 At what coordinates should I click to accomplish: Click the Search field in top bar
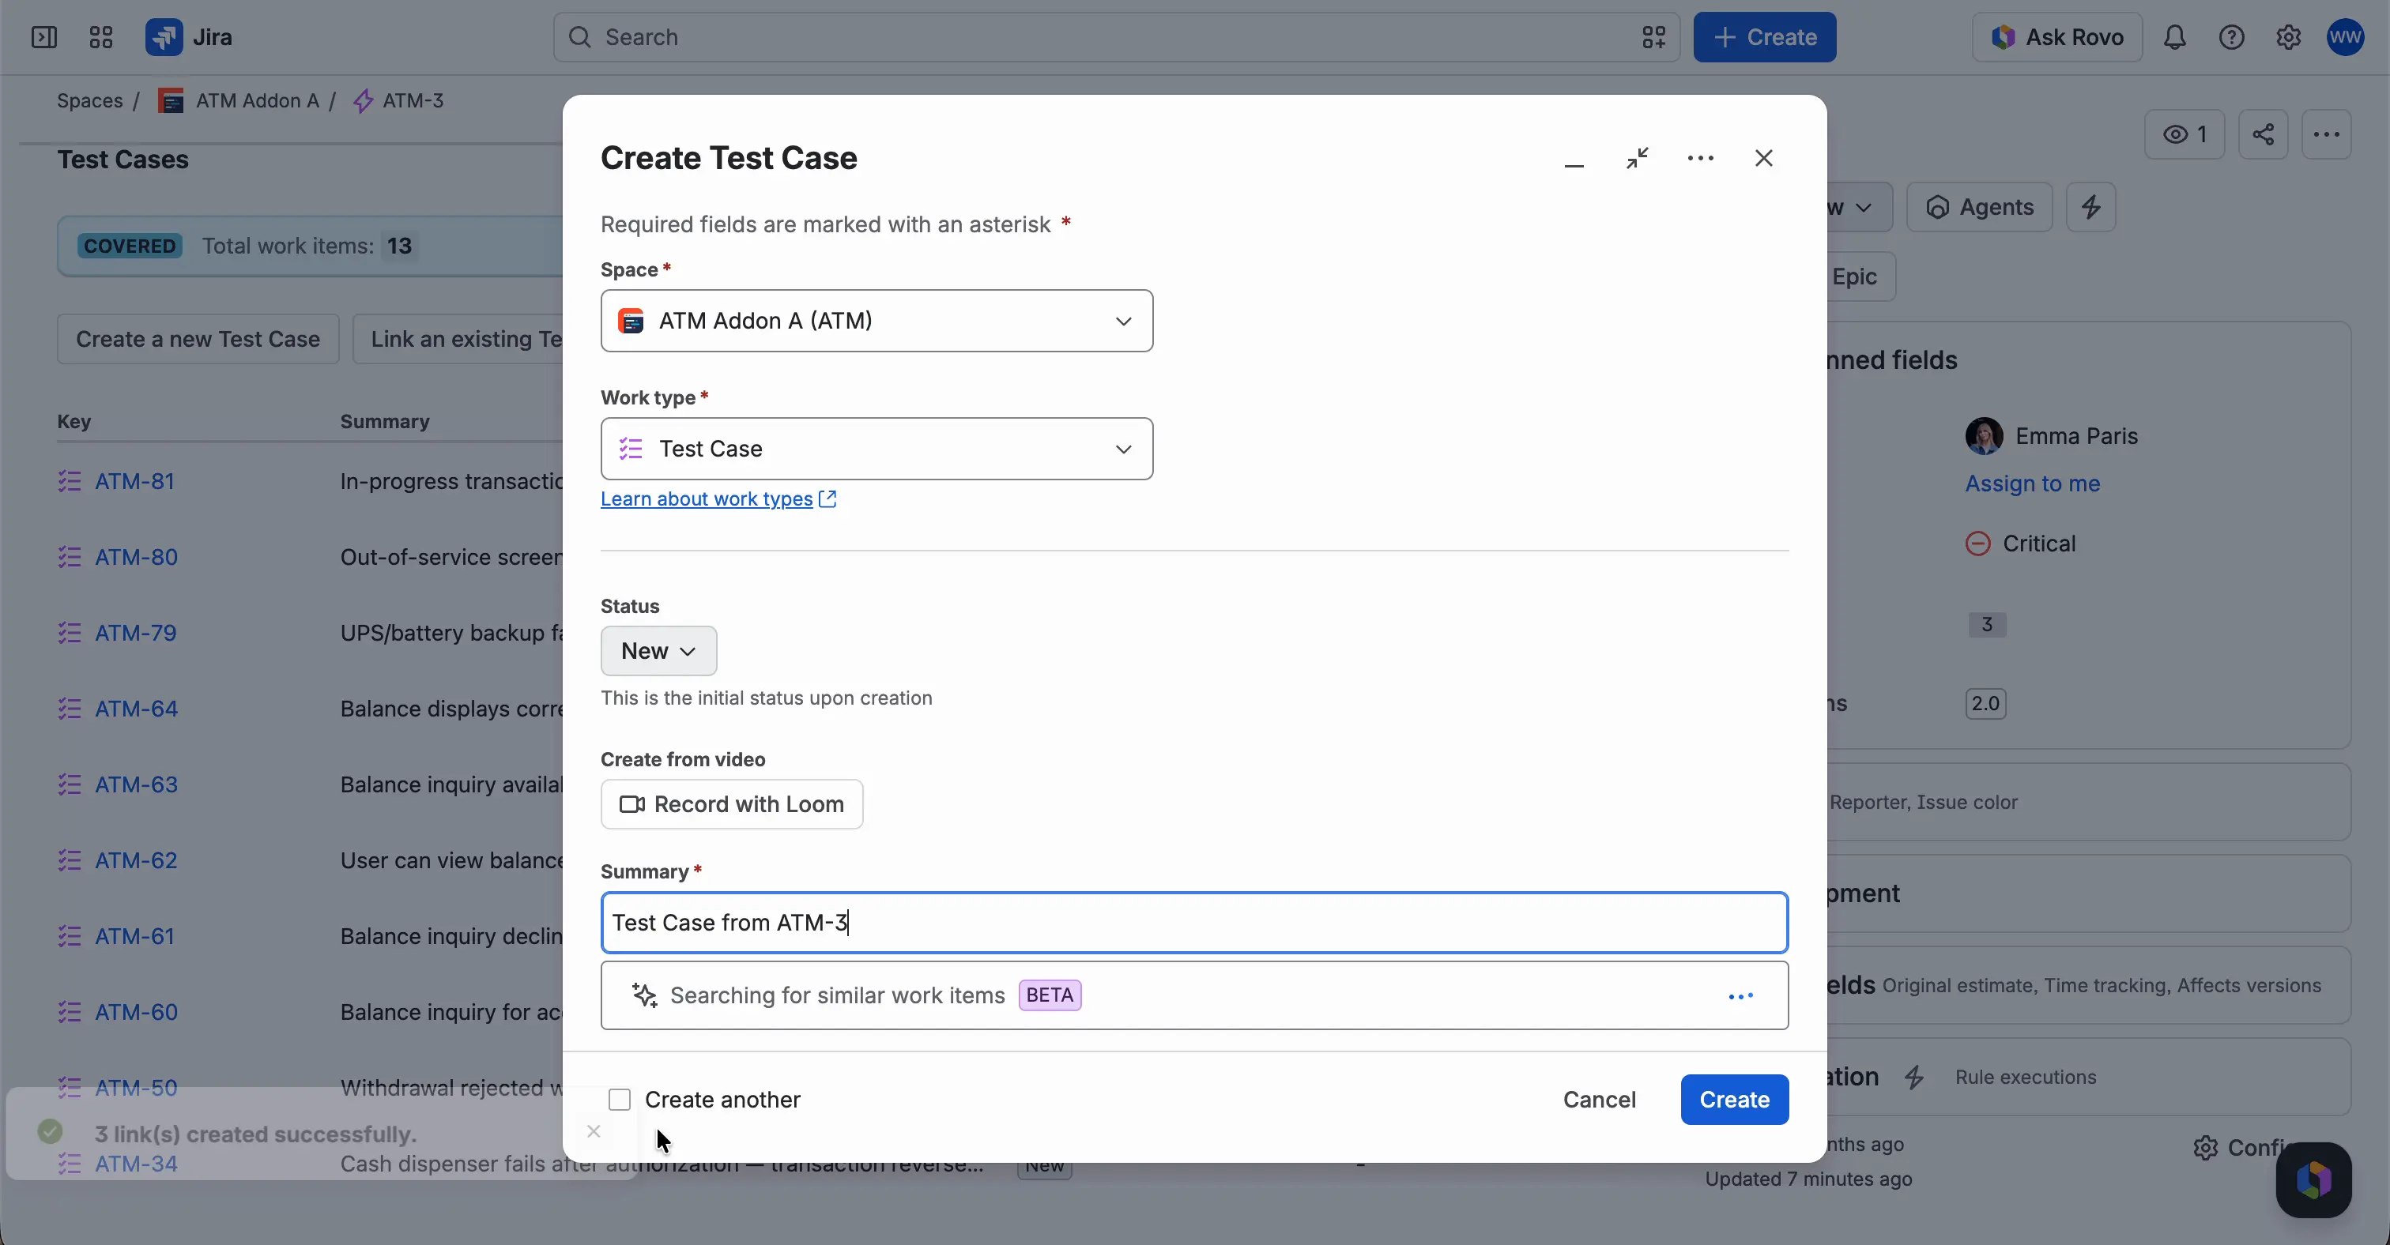click(x=1116, y=37)
